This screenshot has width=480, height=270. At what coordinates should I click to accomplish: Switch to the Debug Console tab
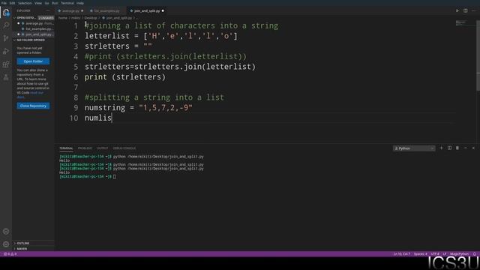(x=124, y=148)
